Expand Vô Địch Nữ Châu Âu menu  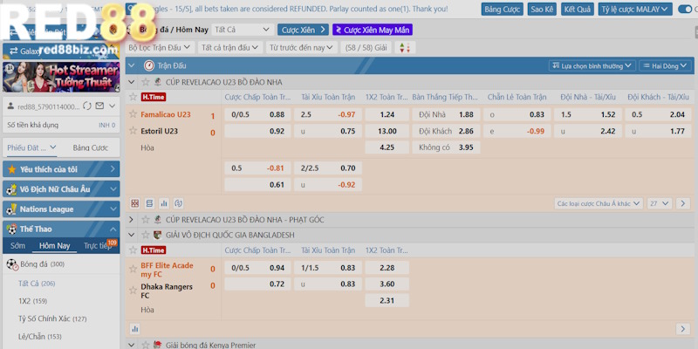tap(61, 189)
